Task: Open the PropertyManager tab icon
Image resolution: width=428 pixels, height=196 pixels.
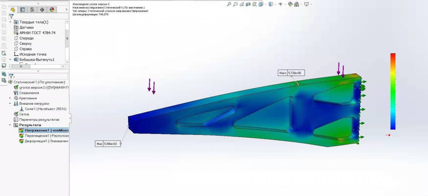Action: click(22, 10)
